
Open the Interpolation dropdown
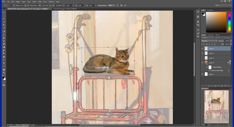112,5
